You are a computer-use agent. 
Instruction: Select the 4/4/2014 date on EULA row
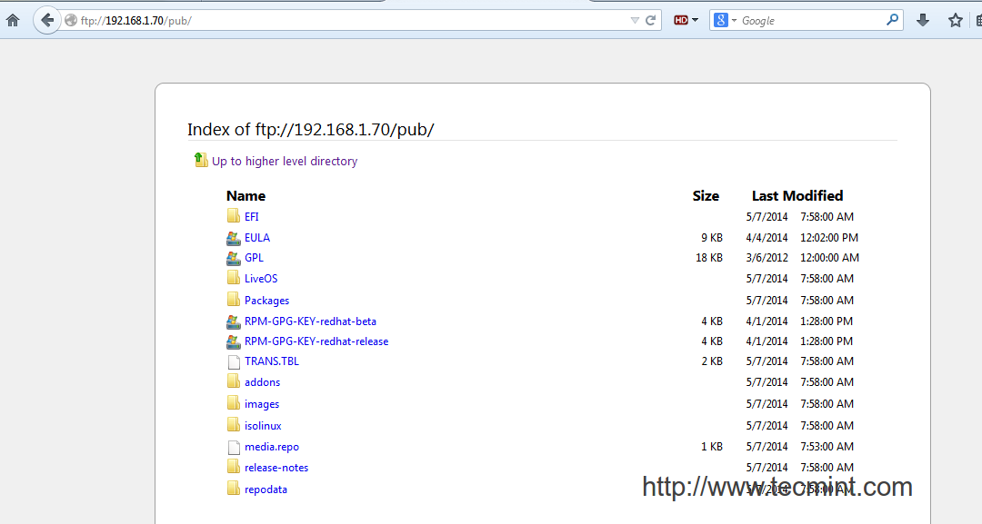[767, 238]
